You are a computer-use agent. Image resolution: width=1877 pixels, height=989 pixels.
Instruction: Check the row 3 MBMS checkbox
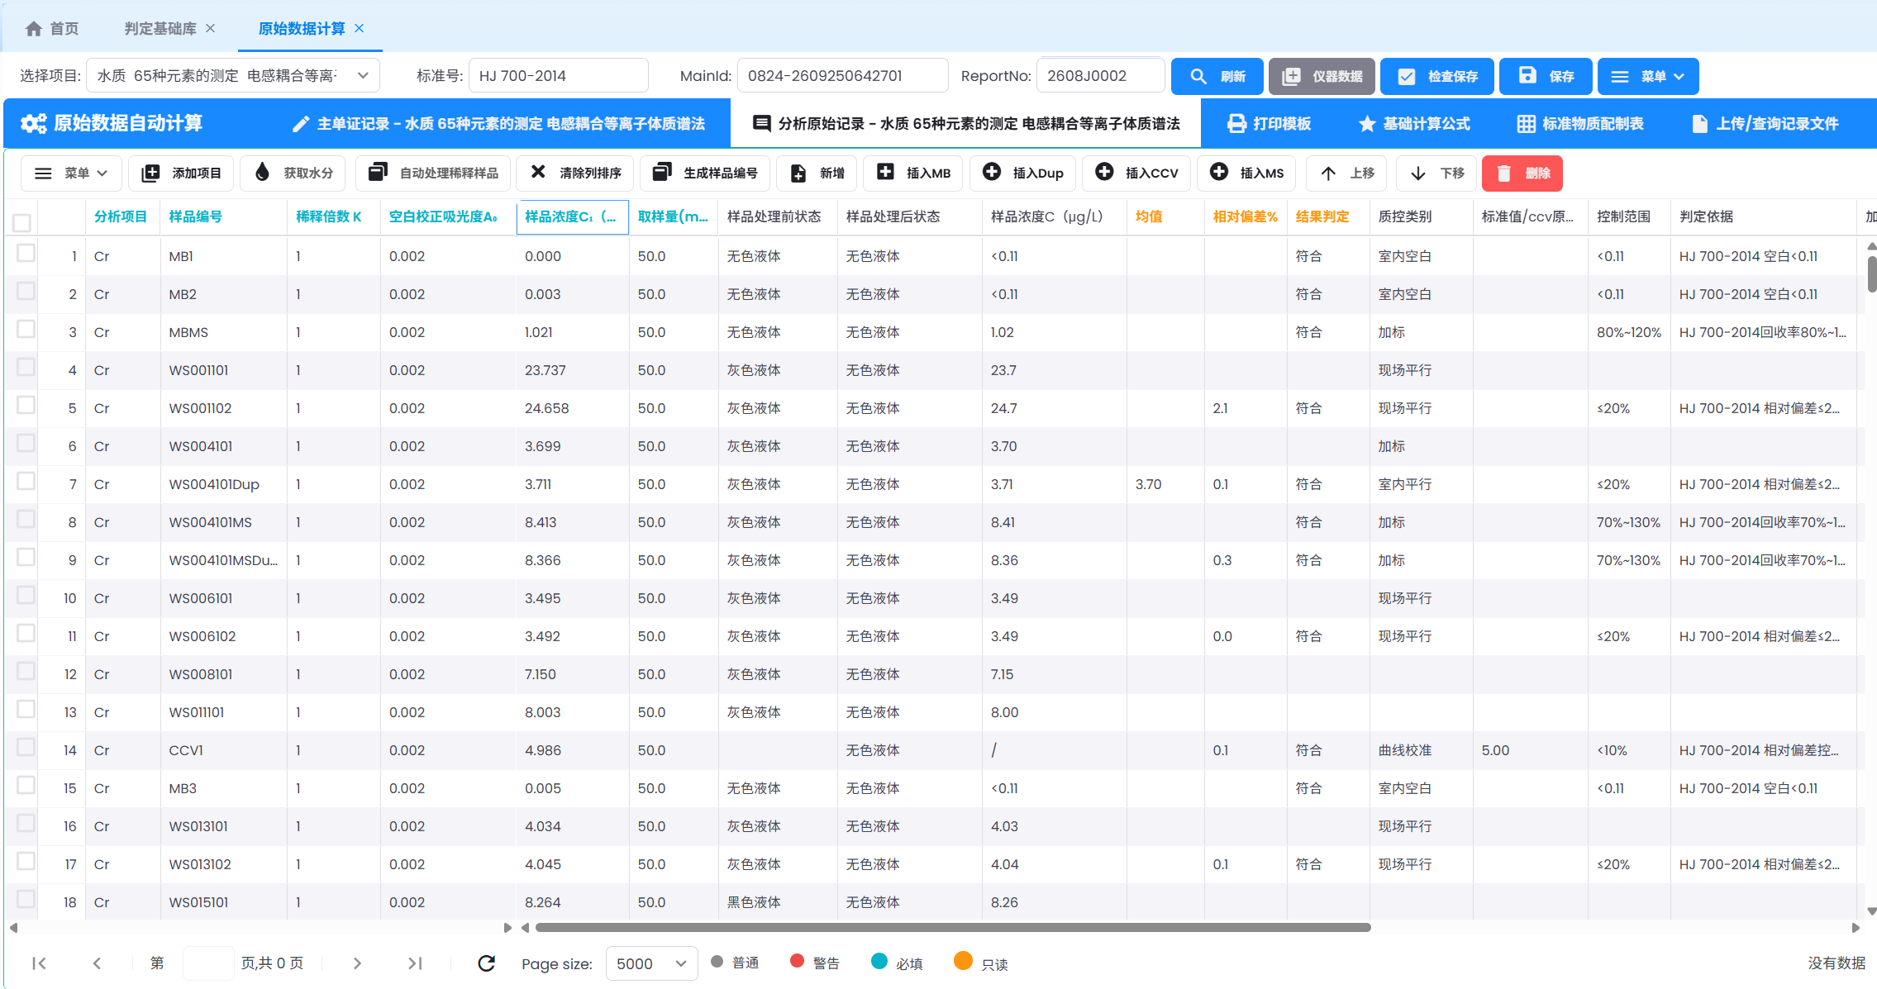point(26,329)
